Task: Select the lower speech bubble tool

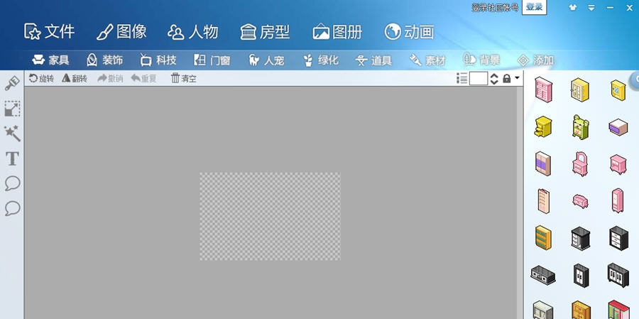Action: [x=12, y=208]
